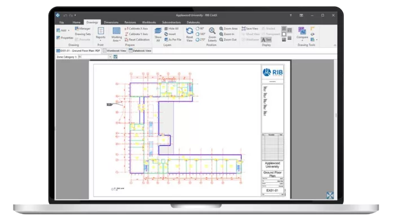Toggle the dark gradient display button

point(284,39)
